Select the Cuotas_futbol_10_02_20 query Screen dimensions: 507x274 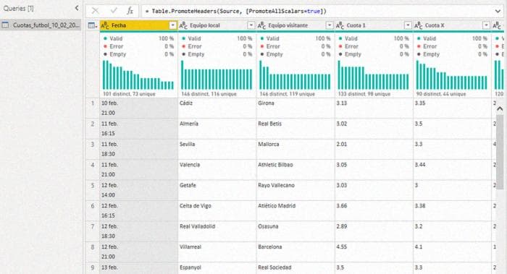pyautogui.click(x=41, y=25)
